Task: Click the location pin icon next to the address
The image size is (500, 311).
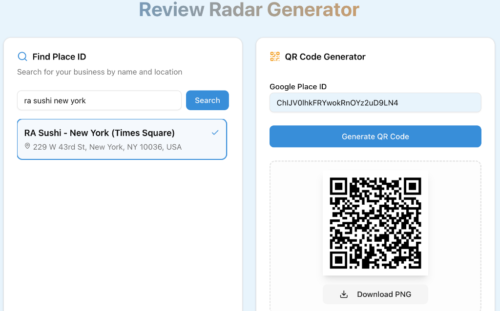Action: [28, 146]
